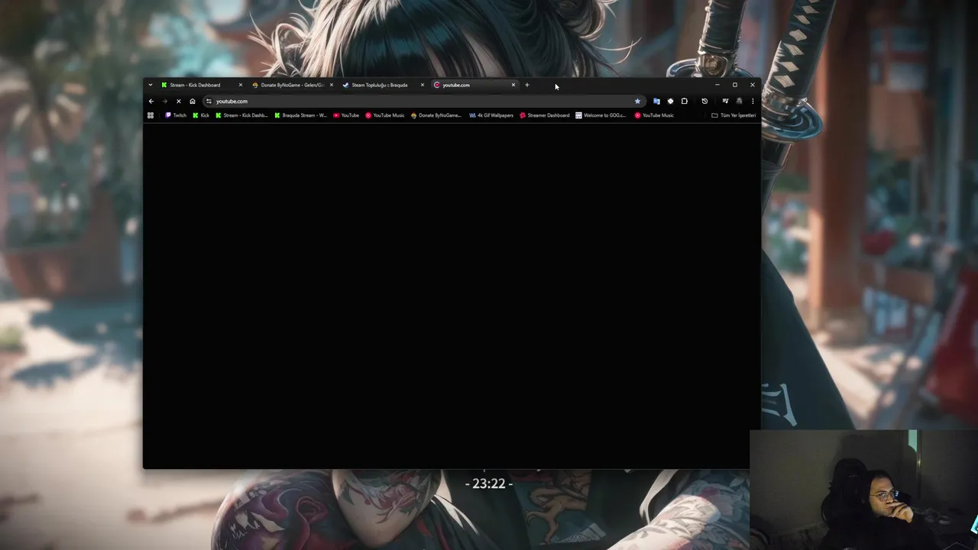Close the Steam Topluluğu tab

coord(423,85)
